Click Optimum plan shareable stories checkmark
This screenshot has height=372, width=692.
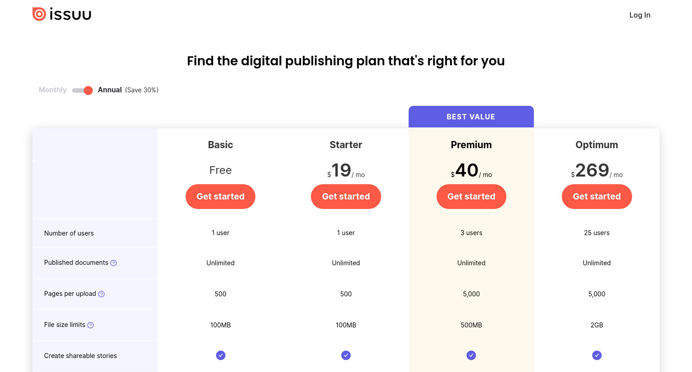click(597, 355)
